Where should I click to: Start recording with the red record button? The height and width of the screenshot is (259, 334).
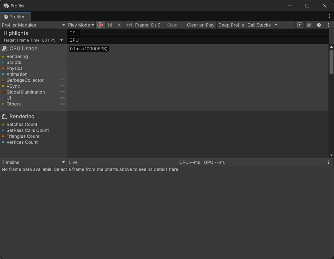100,25
